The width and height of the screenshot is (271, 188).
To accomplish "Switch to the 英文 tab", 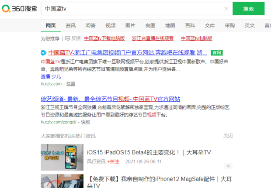I will click(x=250, y=26).
